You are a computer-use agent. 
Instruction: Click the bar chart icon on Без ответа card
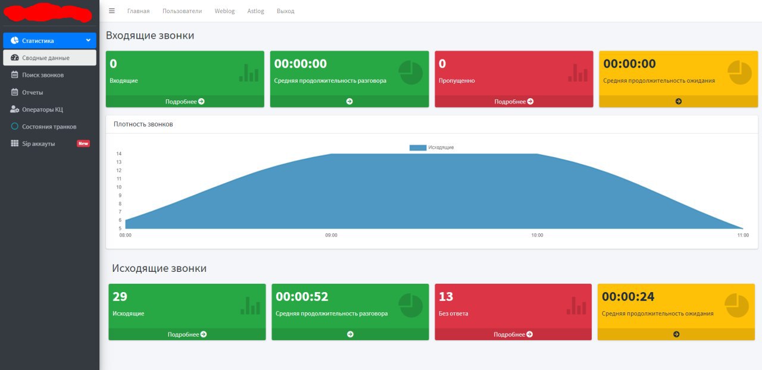(576, 305)
